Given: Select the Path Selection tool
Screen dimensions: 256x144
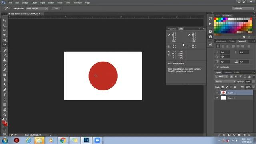Looking at the screenshot, I should point(4,100).
